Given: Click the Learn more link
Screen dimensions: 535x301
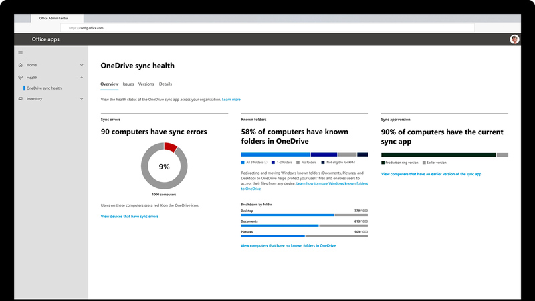Looking at the screenshot, I should (231, 99).
